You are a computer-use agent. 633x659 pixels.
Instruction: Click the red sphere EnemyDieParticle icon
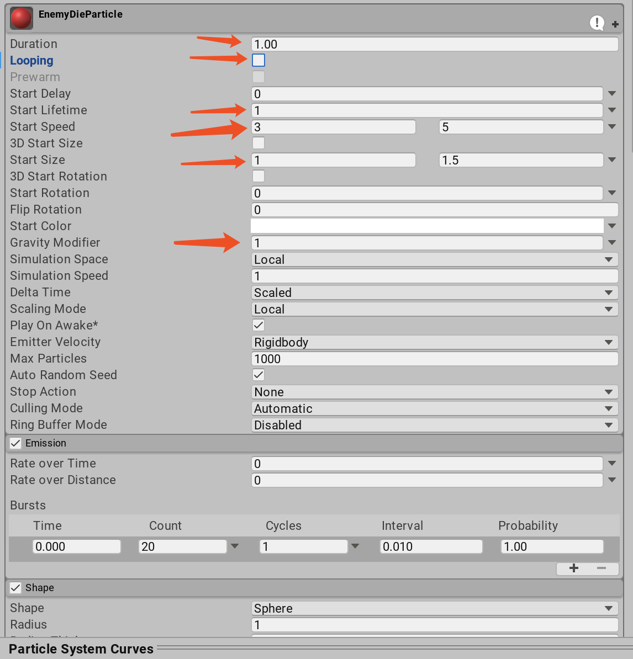(x=21, y=19)
